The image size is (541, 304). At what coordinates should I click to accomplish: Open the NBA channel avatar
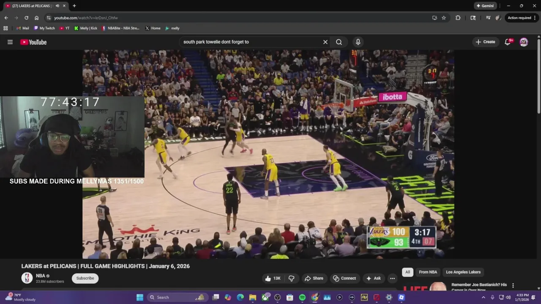(27, 278)
